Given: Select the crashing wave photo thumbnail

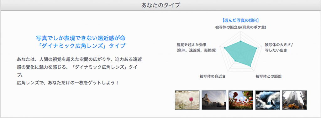Looking at the screenshot, I should coord(268,100).
